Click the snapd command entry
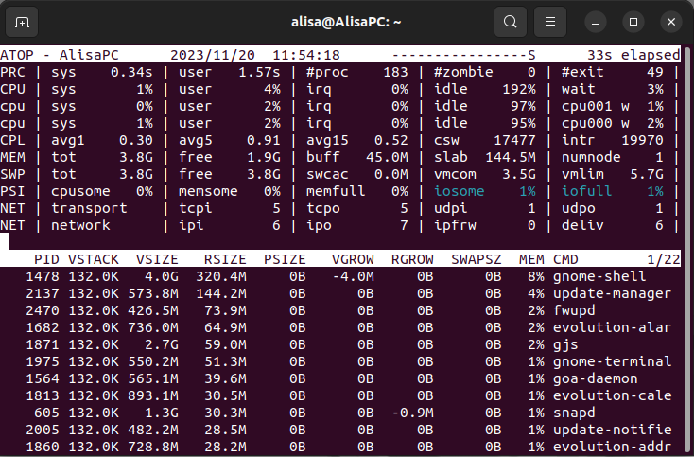This screenshot has width=694, height=457. (x=574, y=413)
